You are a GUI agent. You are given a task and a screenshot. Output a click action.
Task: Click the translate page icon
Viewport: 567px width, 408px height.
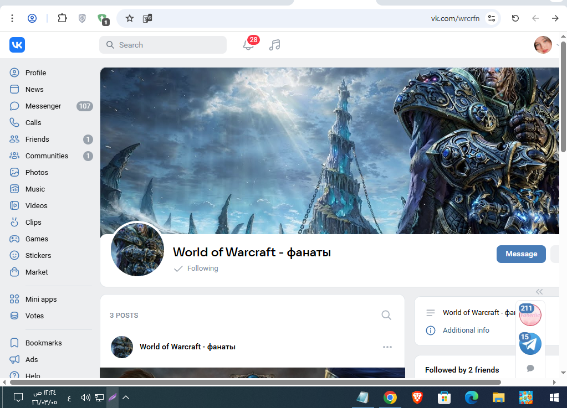click(x=147, y=18)
